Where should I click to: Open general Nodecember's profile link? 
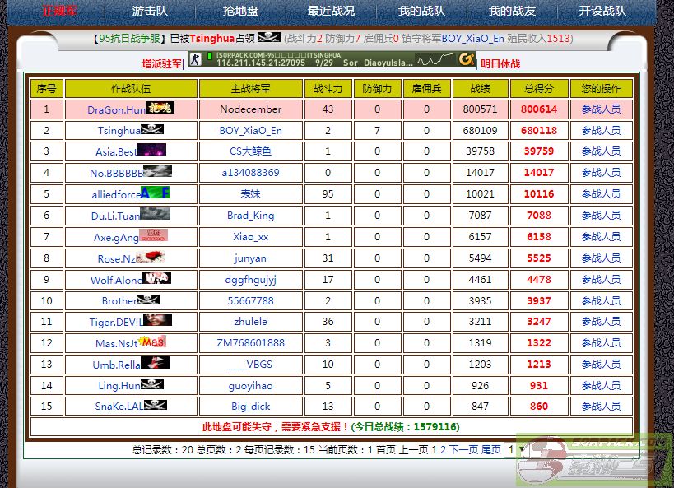coord(250,109)
